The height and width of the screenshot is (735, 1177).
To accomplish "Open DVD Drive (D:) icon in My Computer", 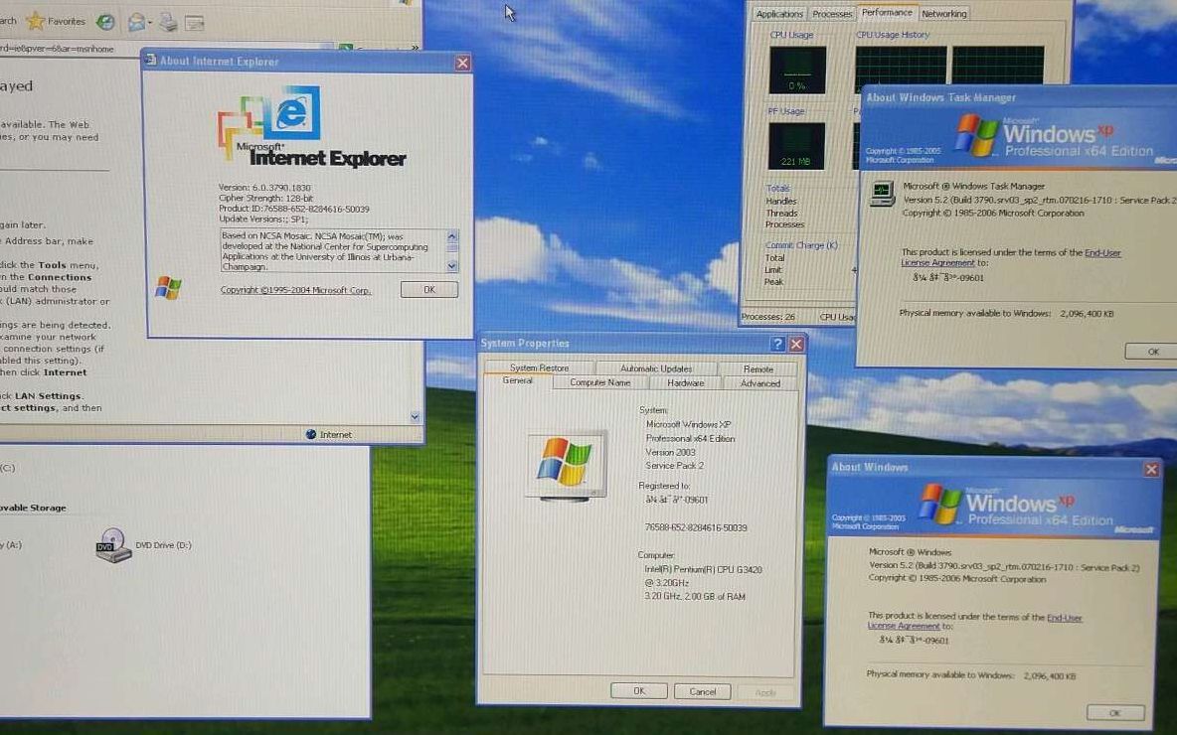I will (113, 545).
